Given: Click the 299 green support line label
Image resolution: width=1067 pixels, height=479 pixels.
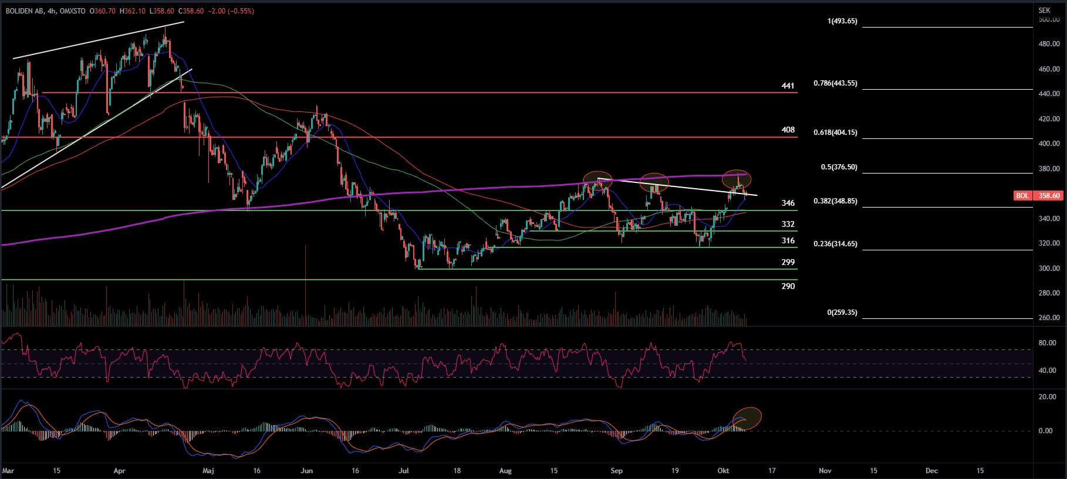Looking at the screenshot, I should tap(788, 262).
